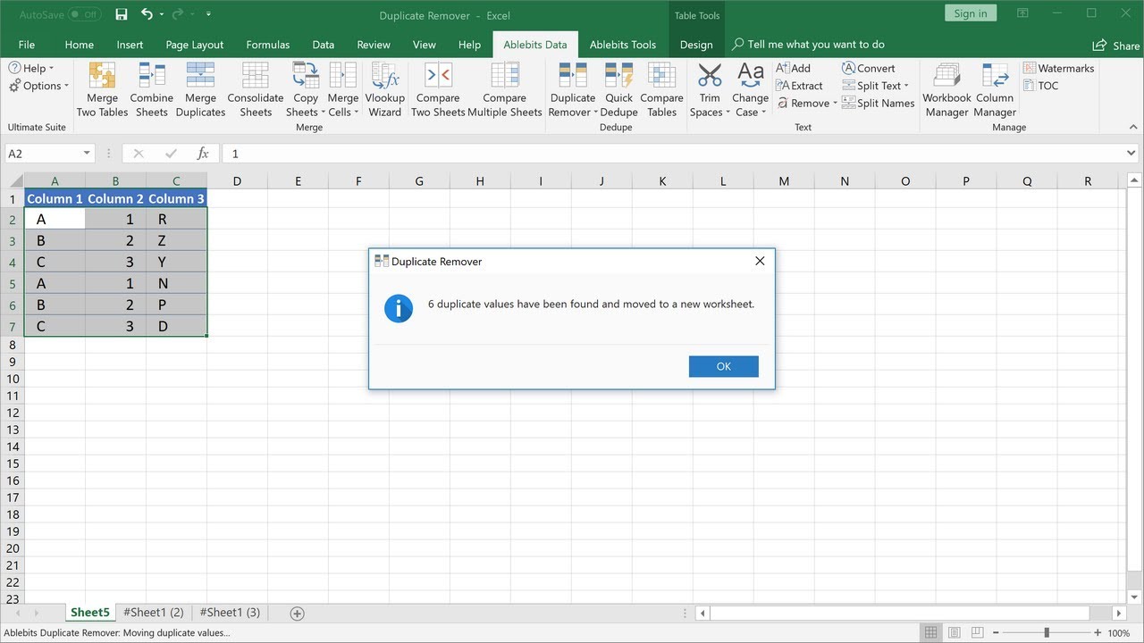The width and height of the screenshot is (1144, 643).
Task: Open the Vlookup Wizard
Action: (x=385, y=89)
